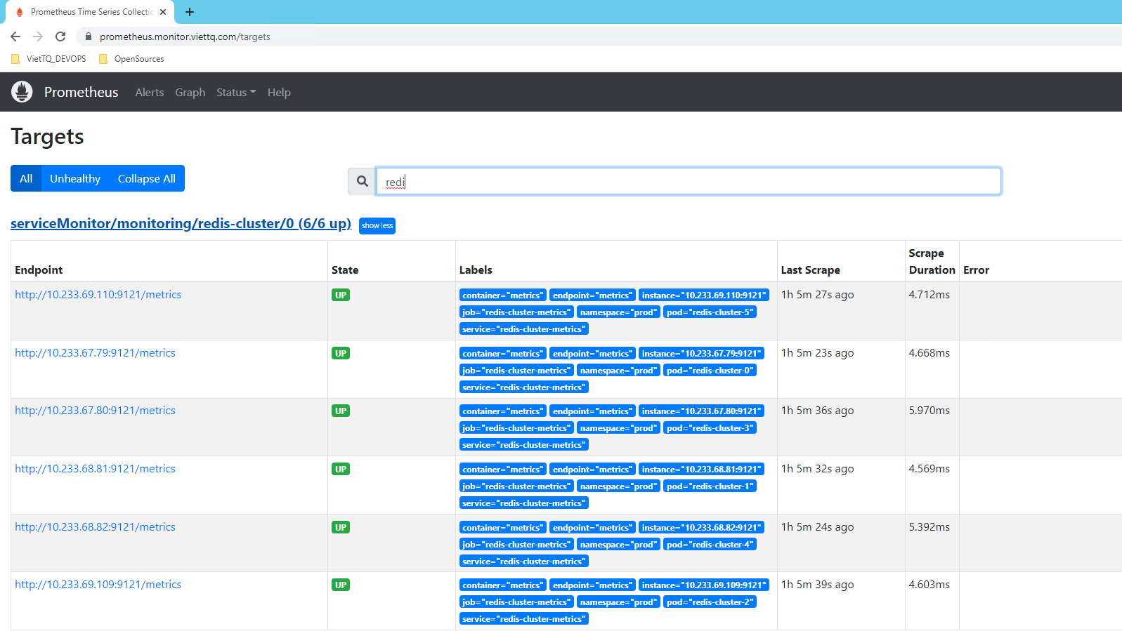Click the pod="redis-cluster-5" label
Viewport: 1122px width, 631px height.
(710, 312)
